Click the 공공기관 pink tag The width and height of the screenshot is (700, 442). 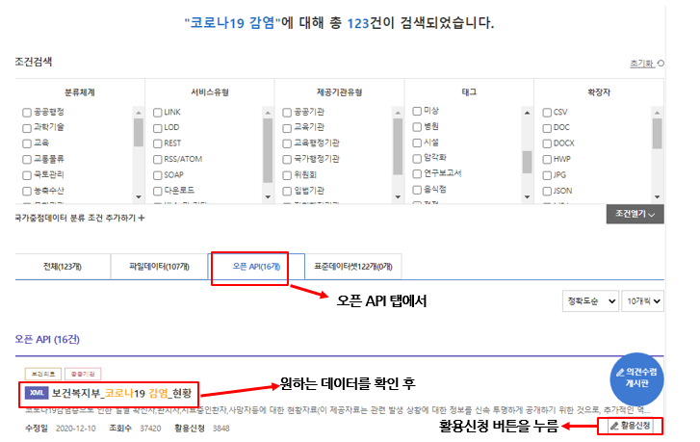click(x=83, y=374)
